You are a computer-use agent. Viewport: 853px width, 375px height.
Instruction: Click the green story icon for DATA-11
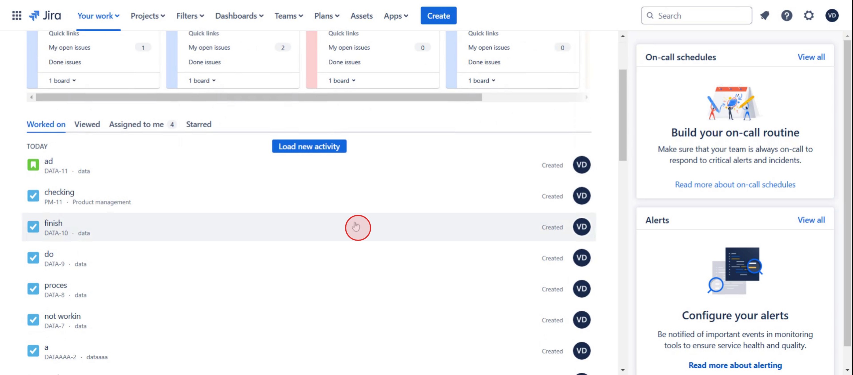(33, 165)
